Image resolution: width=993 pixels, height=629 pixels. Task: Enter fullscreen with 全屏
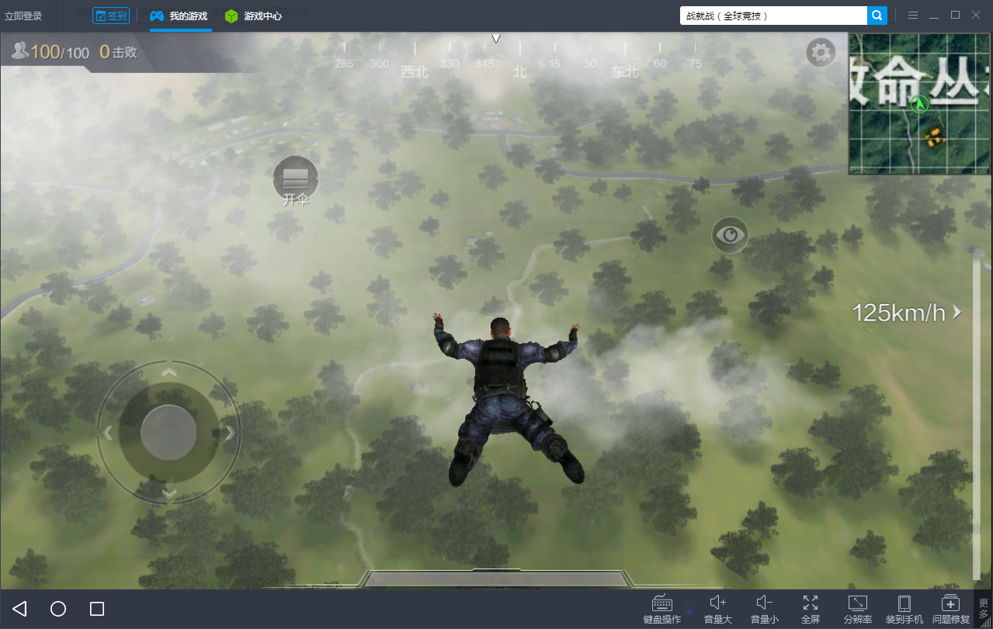tap(811, 610)
